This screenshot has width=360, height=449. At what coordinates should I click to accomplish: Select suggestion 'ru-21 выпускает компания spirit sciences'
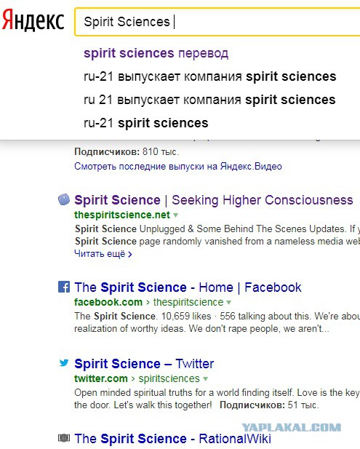click(x=209, y=76)
